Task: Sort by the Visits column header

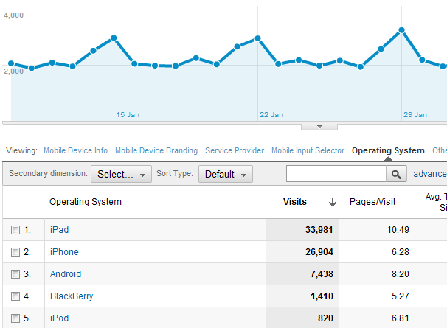Action: coord(295,202)
